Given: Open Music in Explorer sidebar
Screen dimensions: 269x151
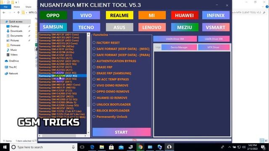Looking at the screenshot, I should pos(13,50).
